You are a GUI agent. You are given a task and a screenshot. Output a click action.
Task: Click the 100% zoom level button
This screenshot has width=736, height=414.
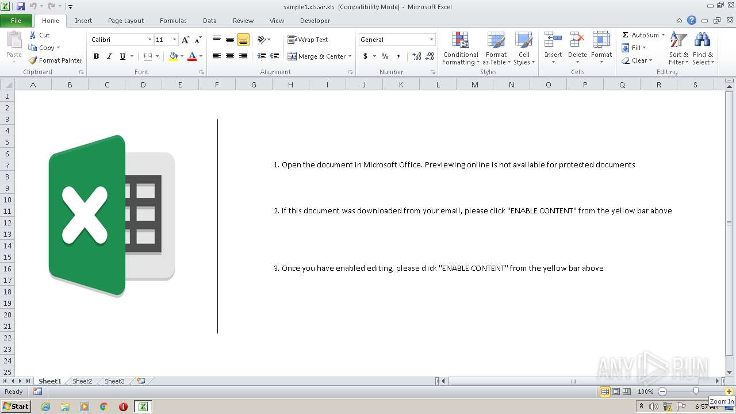tap(645, 392)
